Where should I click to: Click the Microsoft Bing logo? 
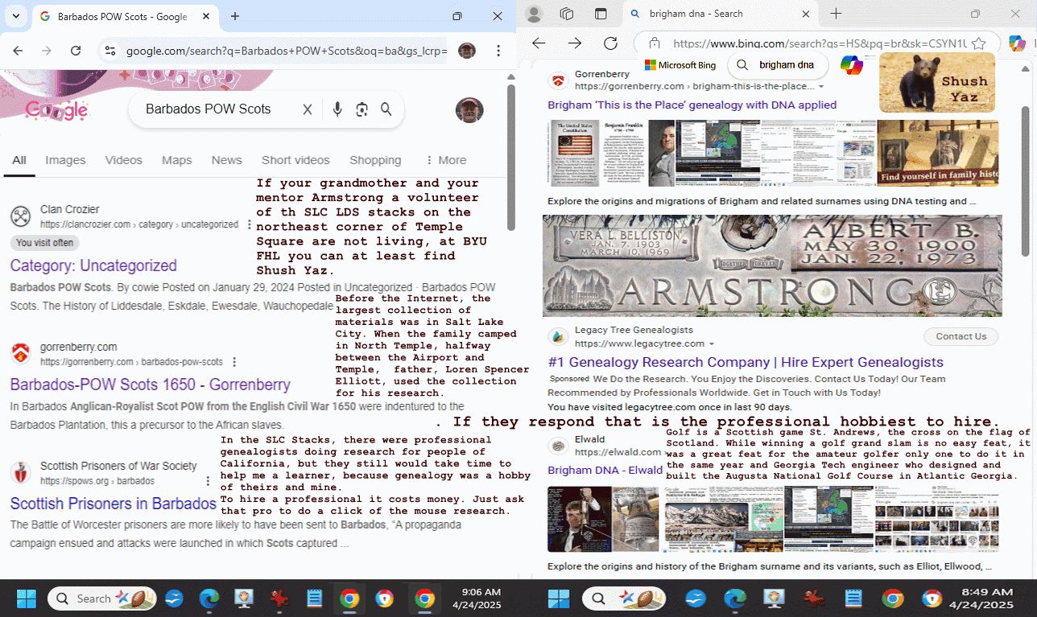pos(680,65)
